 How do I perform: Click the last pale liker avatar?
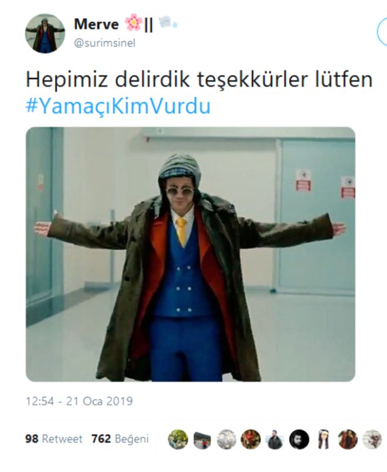[x=372, y=440]
